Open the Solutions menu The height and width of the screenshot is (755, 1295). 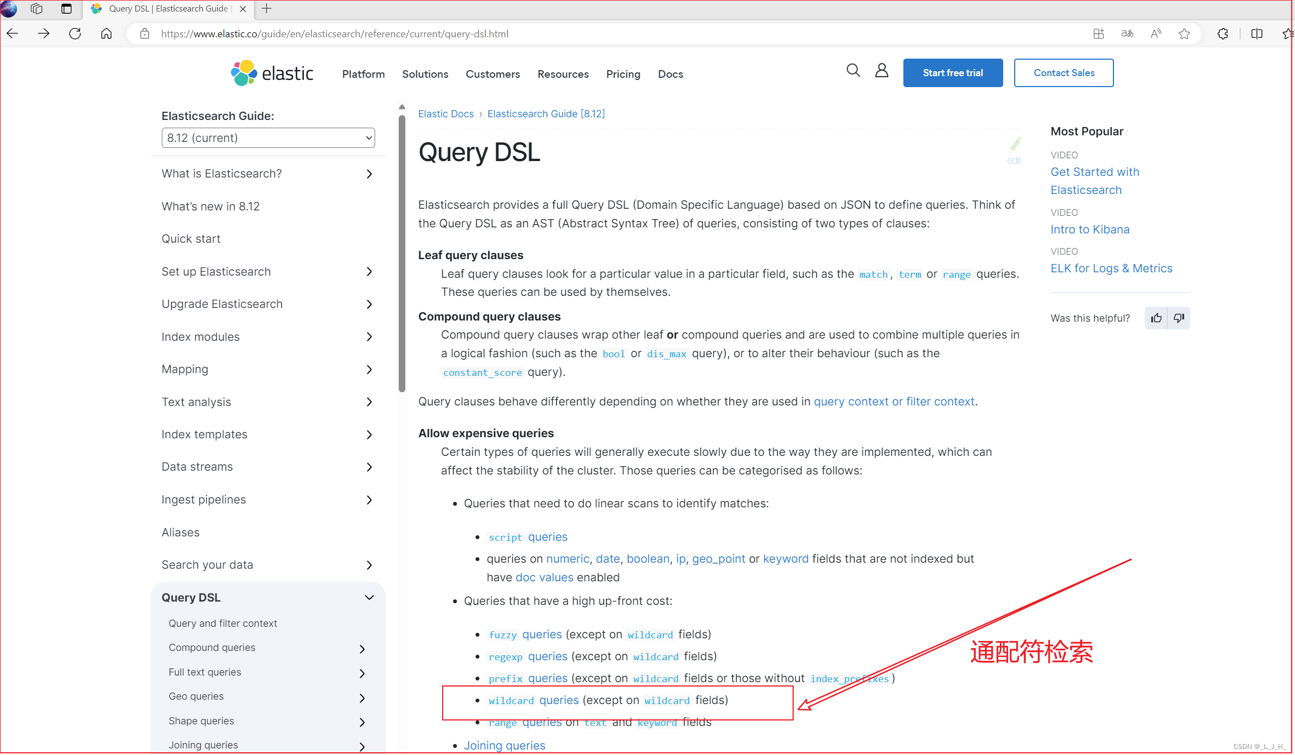[x=425, y=74]
